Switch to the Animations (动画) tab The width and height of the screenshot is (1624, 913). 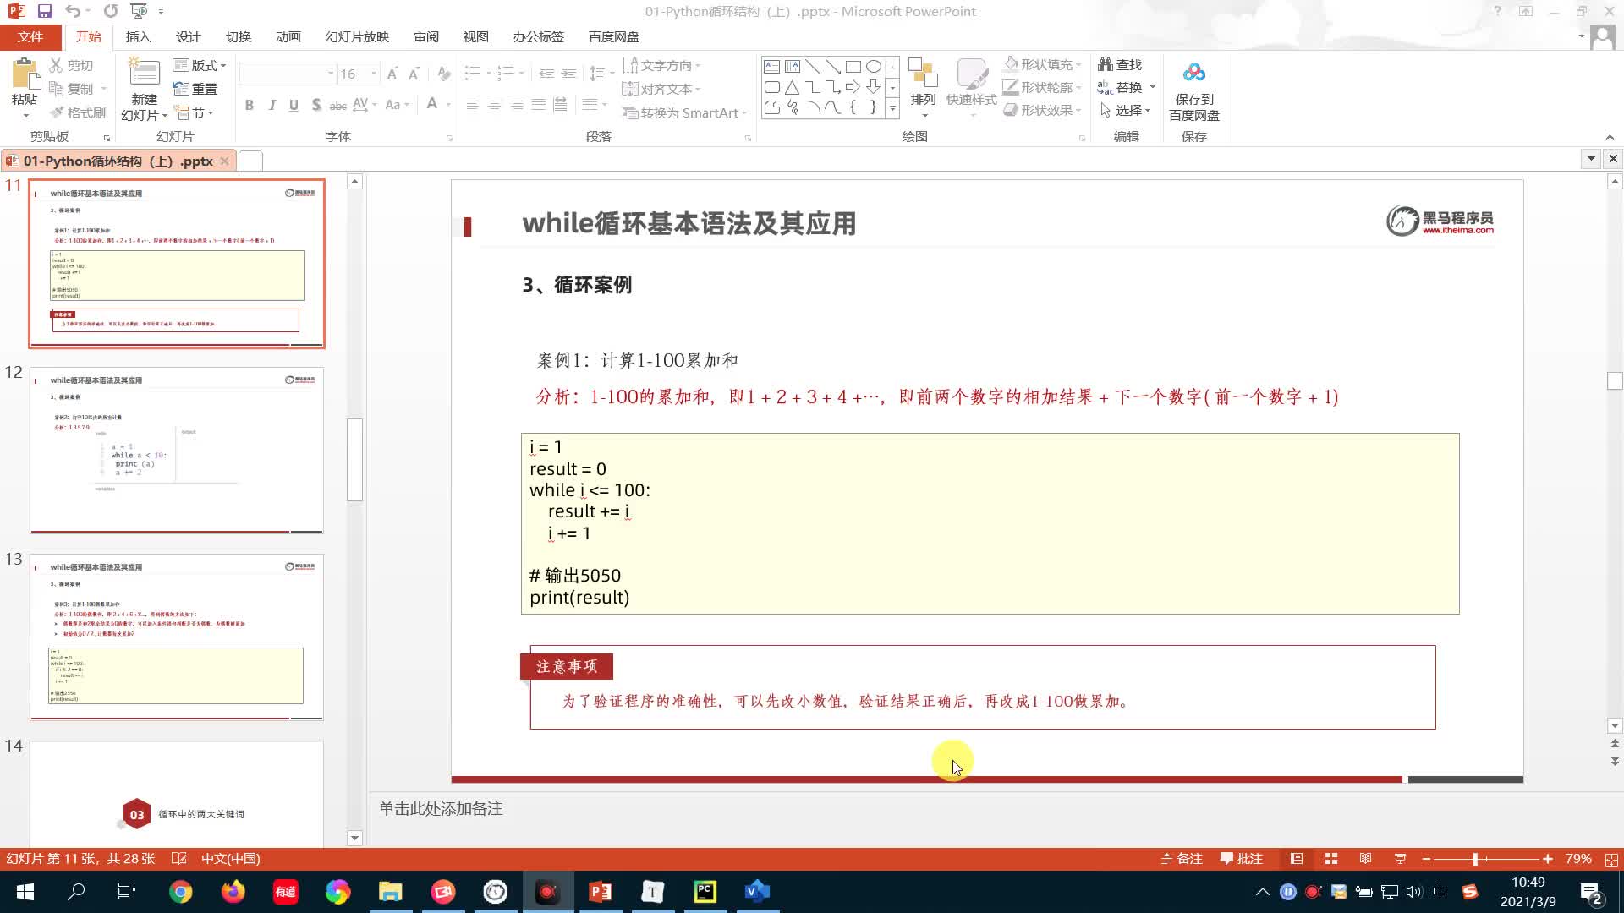click(x=288, y=37)
